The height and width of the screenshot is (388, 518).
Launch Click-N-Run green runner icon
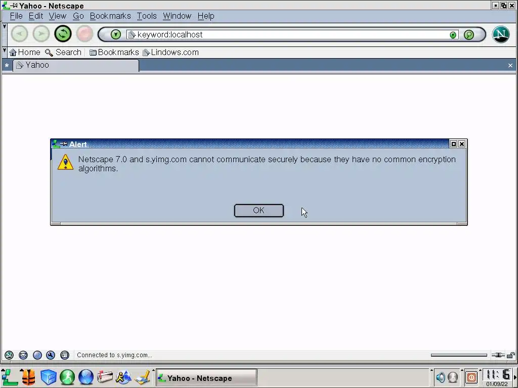[67, 377]
